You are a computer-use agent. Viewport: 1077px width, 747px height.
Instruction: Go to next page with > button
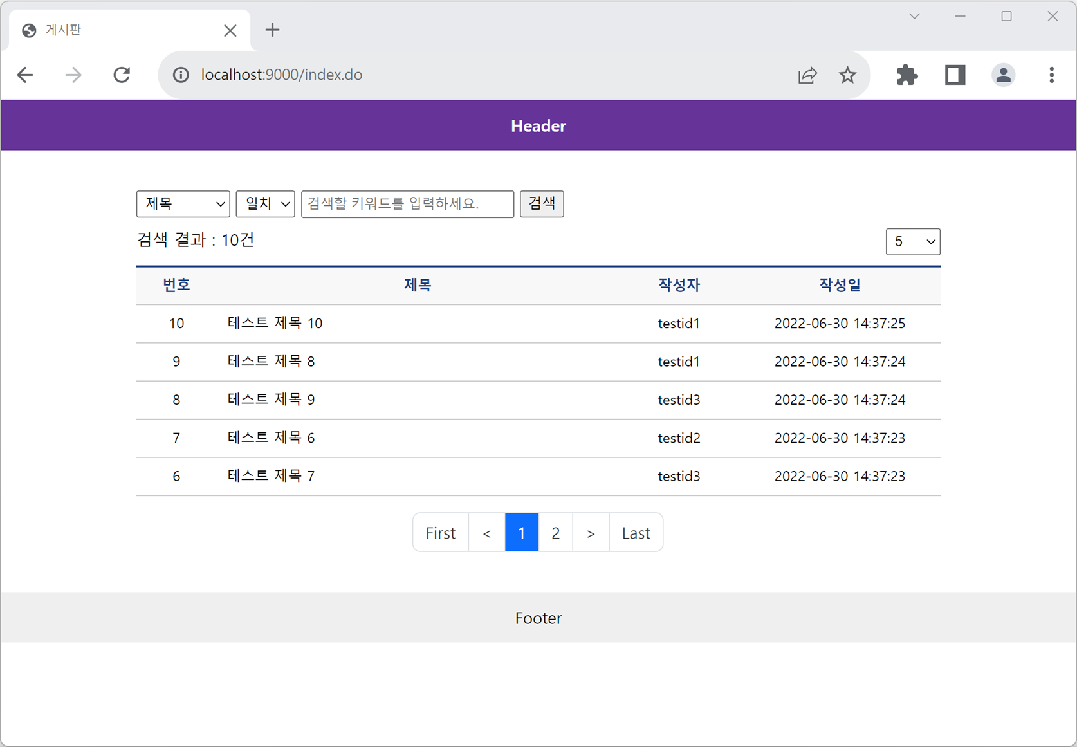coord(591,533)
